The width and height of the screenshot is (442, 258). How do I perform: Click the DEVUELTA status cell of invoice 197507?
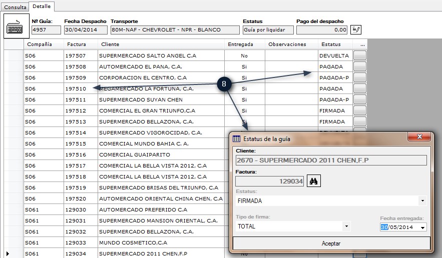point(335,55)
